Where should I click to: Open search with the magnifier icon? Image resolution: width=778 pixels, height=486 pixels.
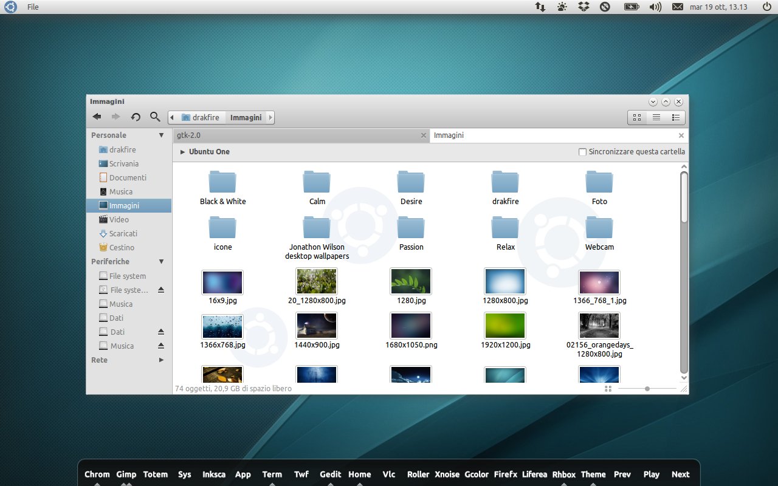[x=155, y=117]
